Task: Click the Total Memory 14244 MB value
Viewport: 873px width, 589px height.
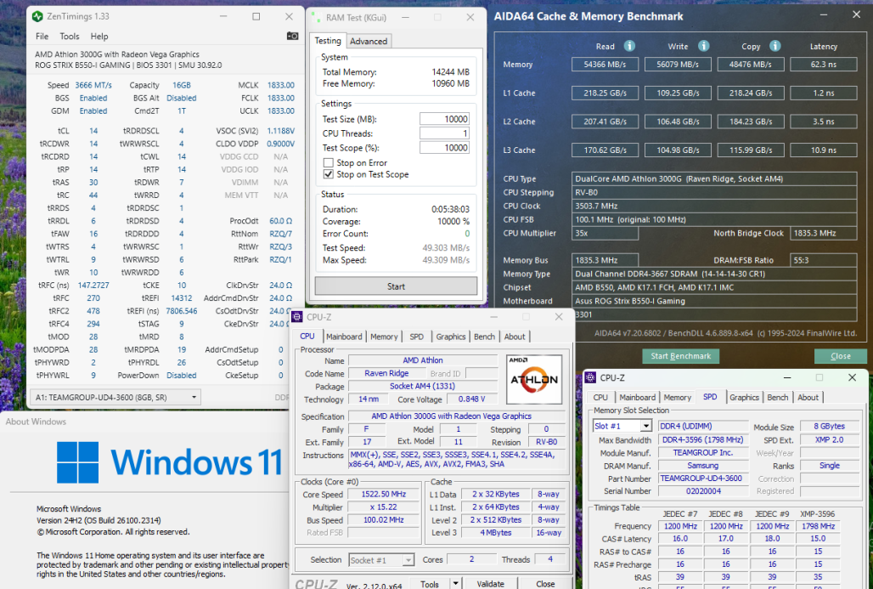Action: 450,72
